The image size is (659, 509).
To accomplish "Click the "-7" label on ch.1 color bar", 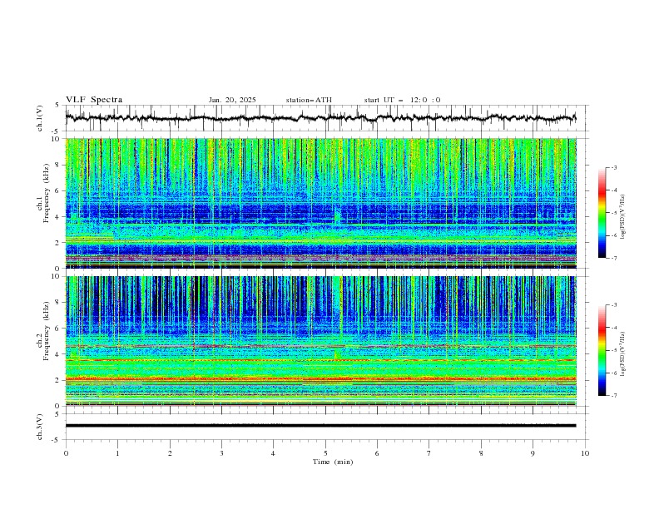I will [x=614, y=258].
